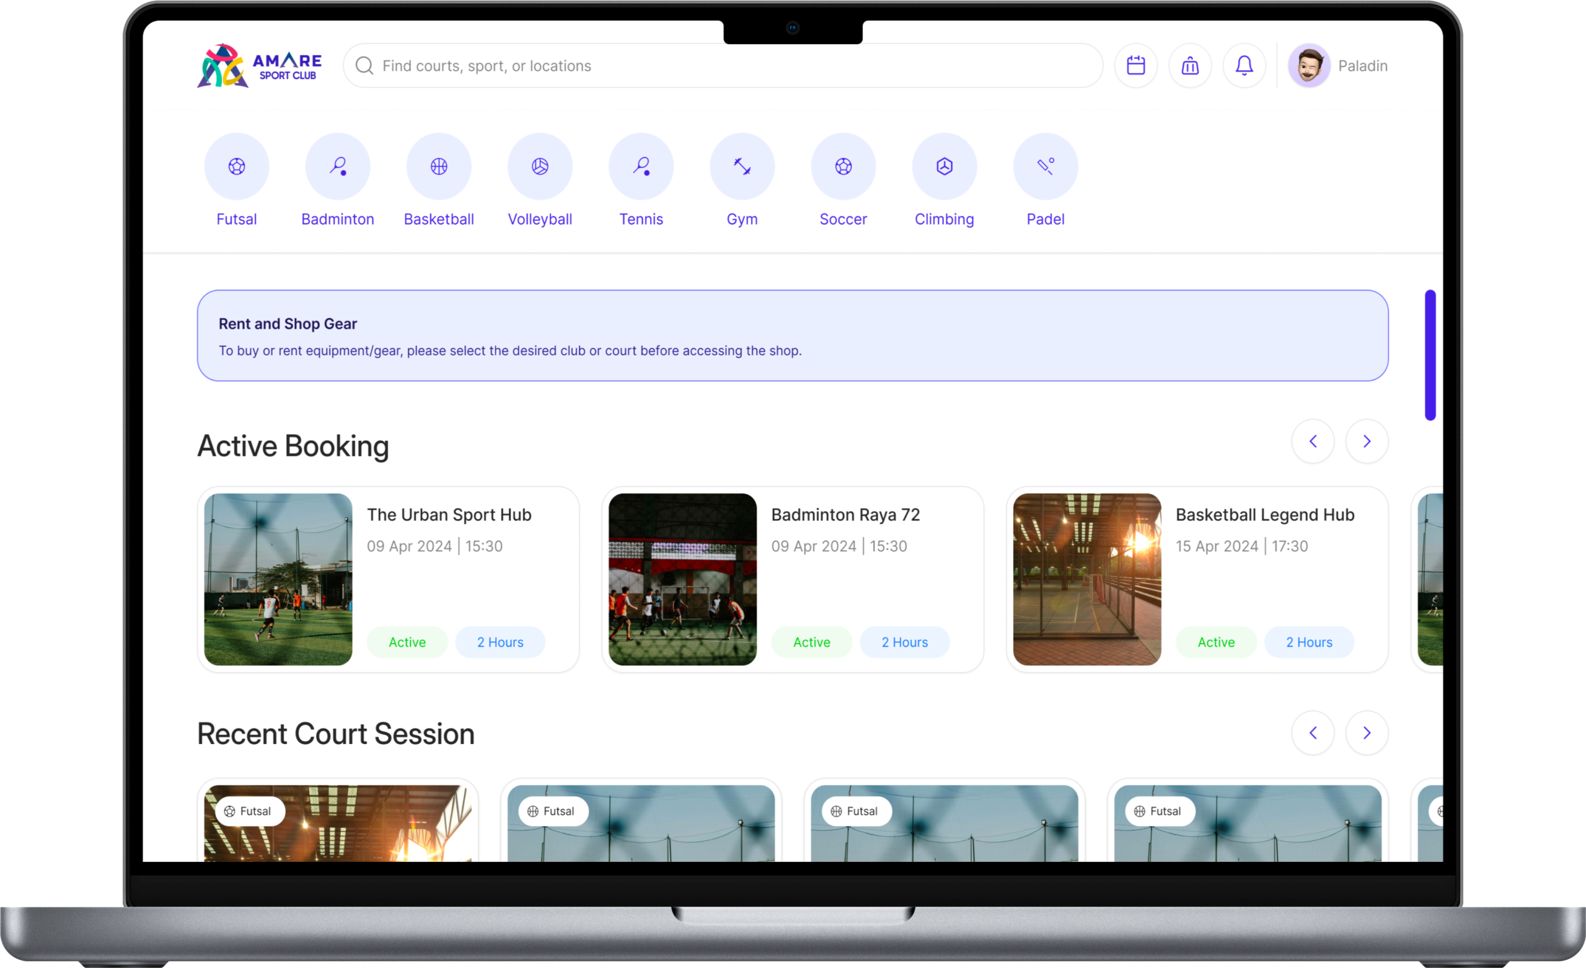Show previous Recent Court Session cards
Viewport: 1586px width, 968px height.
pyautogui.click(x=1313, y=732)
